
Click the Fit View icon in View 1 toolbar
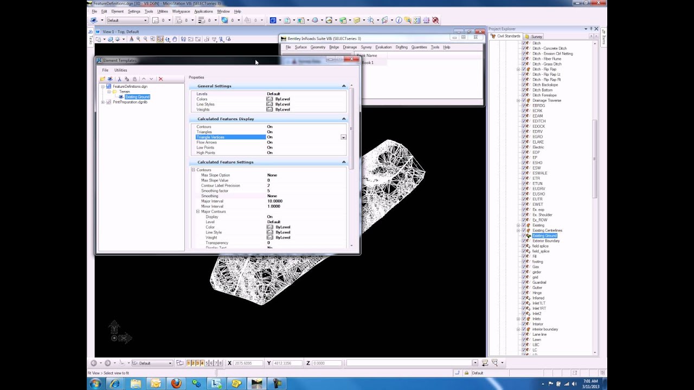160,39
